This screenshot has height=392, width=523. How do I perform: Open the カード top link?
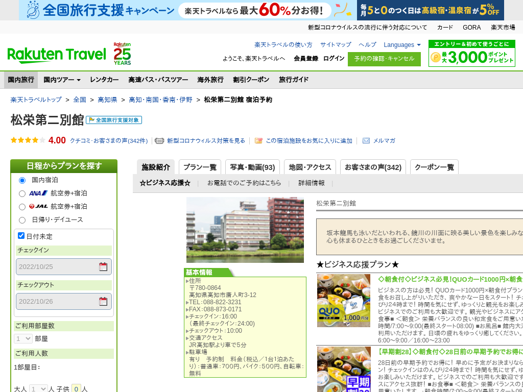pyautogui.click(x=445, y=28)
